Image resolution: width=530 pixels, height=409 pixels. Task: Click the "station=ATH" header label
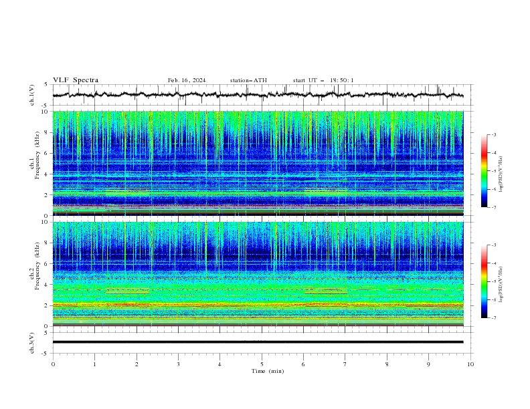[248, 80]
